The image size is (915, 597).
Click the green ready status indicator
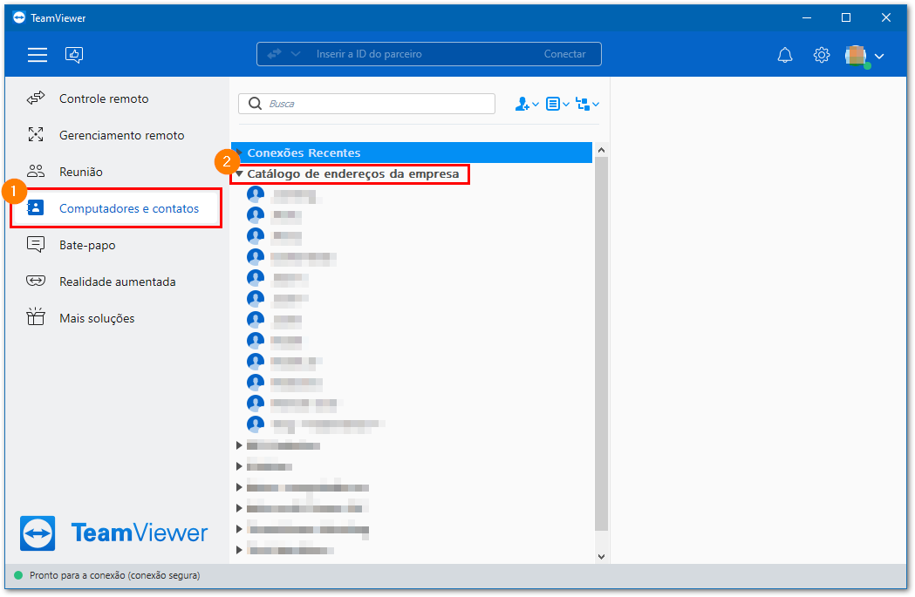tap(18, 575)
